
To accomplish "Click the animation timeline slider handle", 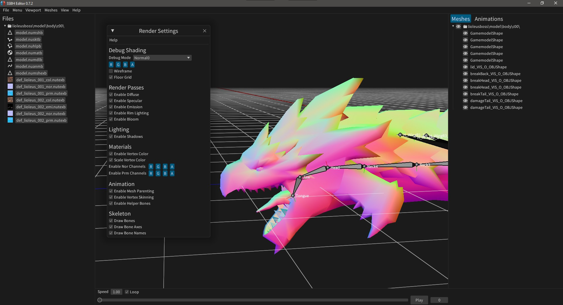I will (x=100, y=300).
